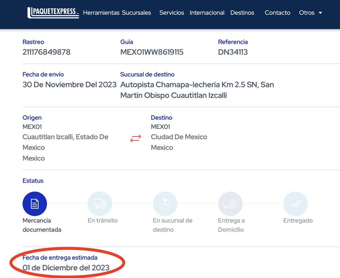
Task: Click the Autopista Chamapa-lecheria branch address
Action: pyautogui.click(x=197, y=90)
